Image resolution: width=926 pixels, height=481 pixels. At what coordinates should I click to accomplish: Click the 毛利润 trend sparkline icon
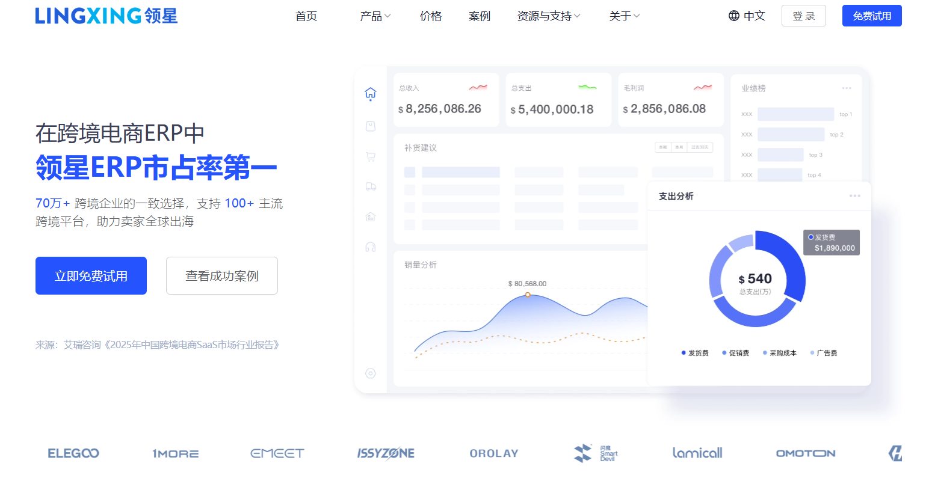point(703,88)
